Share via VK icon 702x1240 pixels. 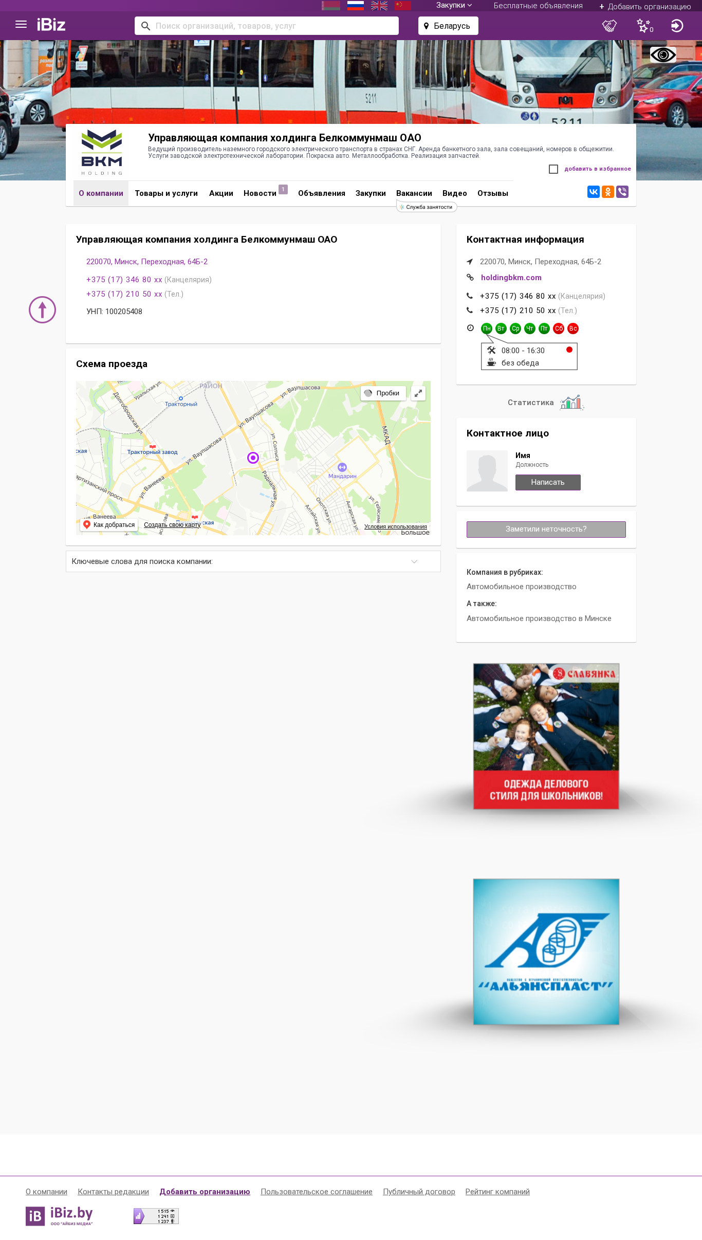click(594, 192)
